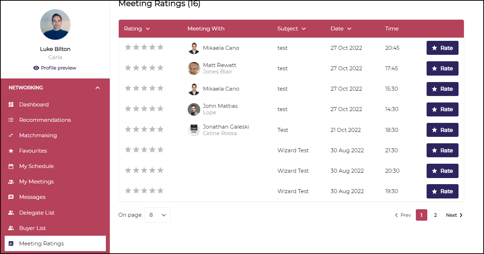This screenshot has height=254, width=484.
Task: Click the Delegate List people icon
Action: [11, 213]
